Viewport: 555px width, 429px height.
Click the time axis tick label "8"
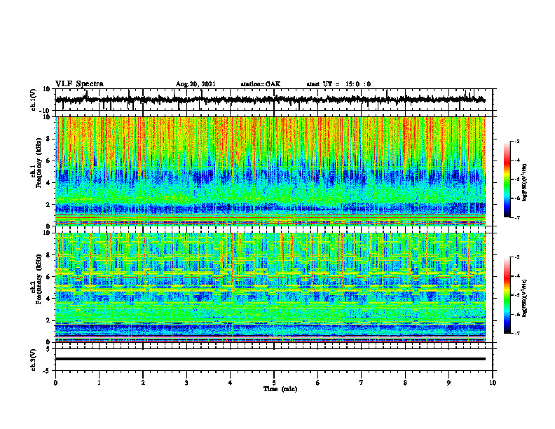click(x=405, y=383)
